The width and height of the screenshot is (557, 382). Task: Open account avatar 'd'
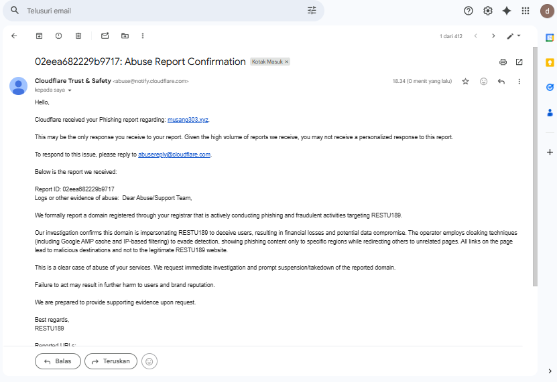(547, 11)
